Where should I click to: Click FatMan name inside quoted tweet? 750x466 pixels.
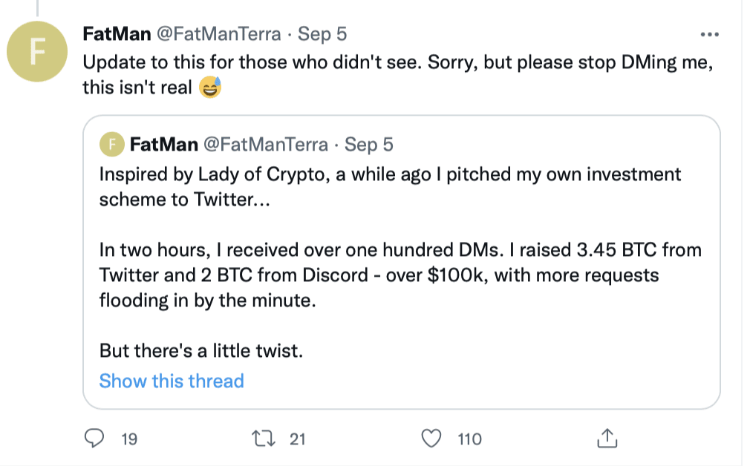click(163, 145)
